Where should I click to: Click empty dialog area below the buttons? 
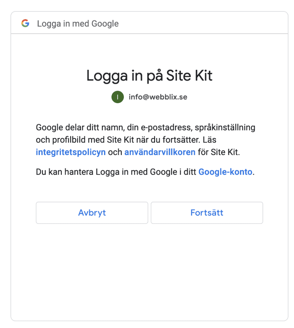149,272
